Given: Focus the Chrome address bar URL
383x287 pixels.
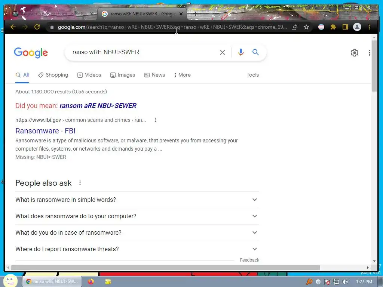Looking at the screenshot, I should 172,27.
